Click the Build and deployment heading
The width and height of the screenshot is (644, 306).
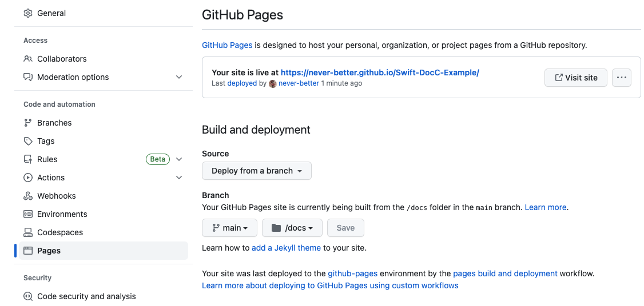click(256, 130)
